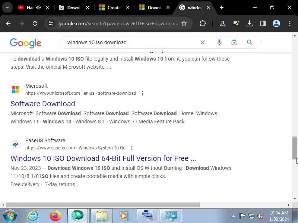The image size is (298, 223).
Task: Open Microsoft result site favicon
Action: (16, 90)
